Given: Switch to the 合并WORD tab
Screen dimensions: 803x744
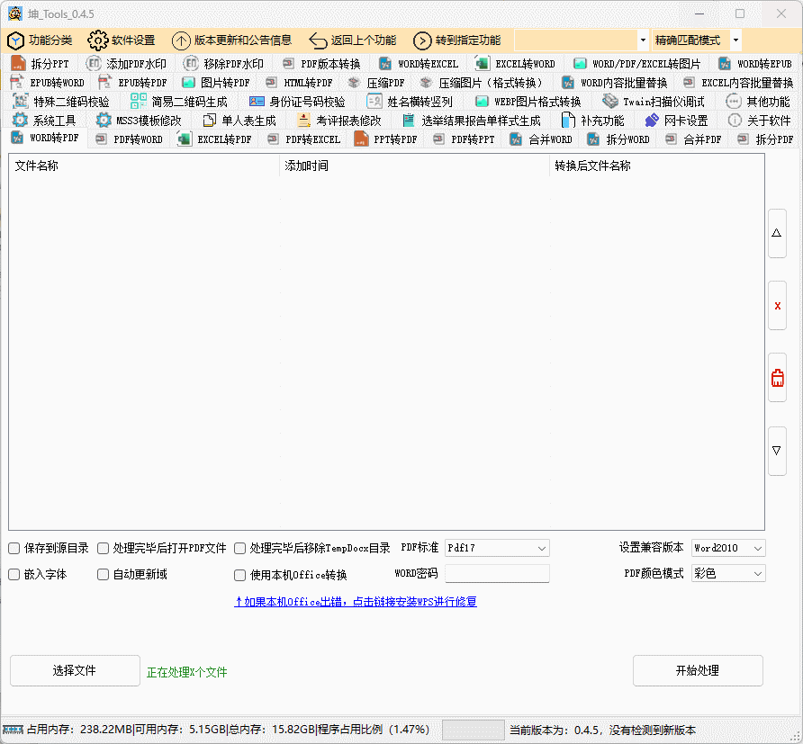Looking at the screenshot, I should click(542, 139).
